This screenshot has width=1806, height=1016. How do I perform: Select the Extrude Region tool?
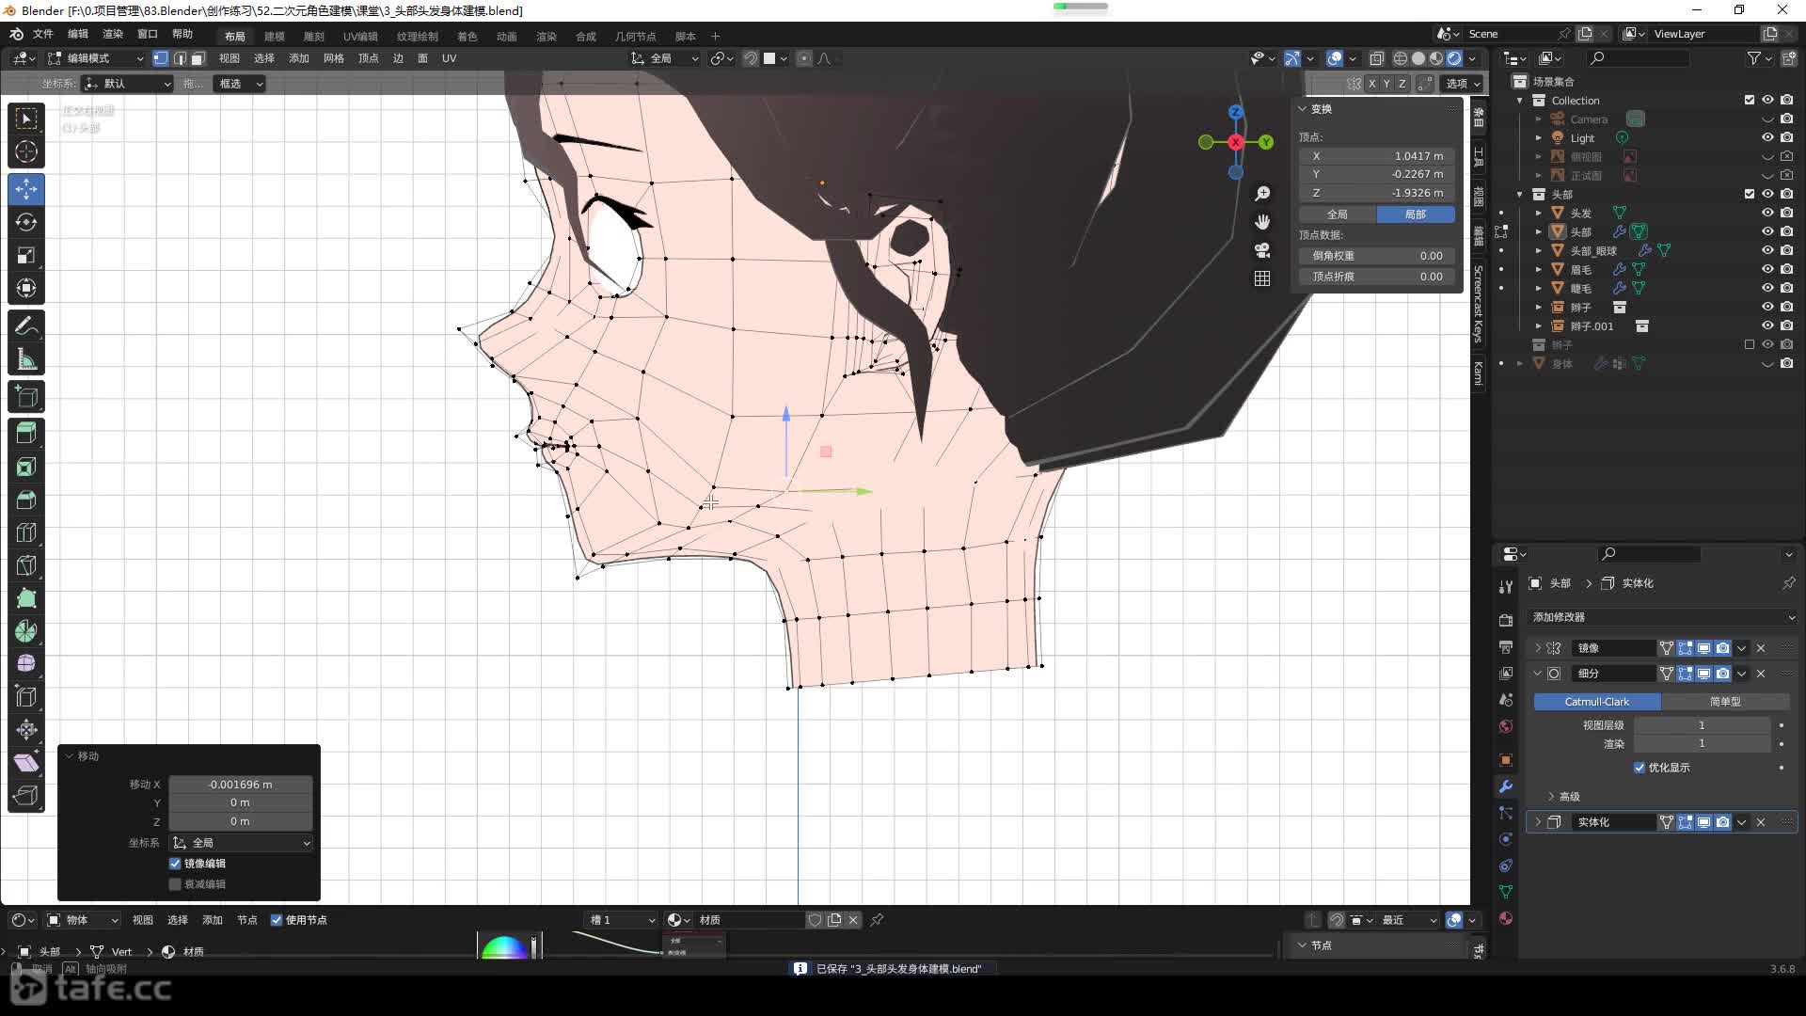pos(26,433)
